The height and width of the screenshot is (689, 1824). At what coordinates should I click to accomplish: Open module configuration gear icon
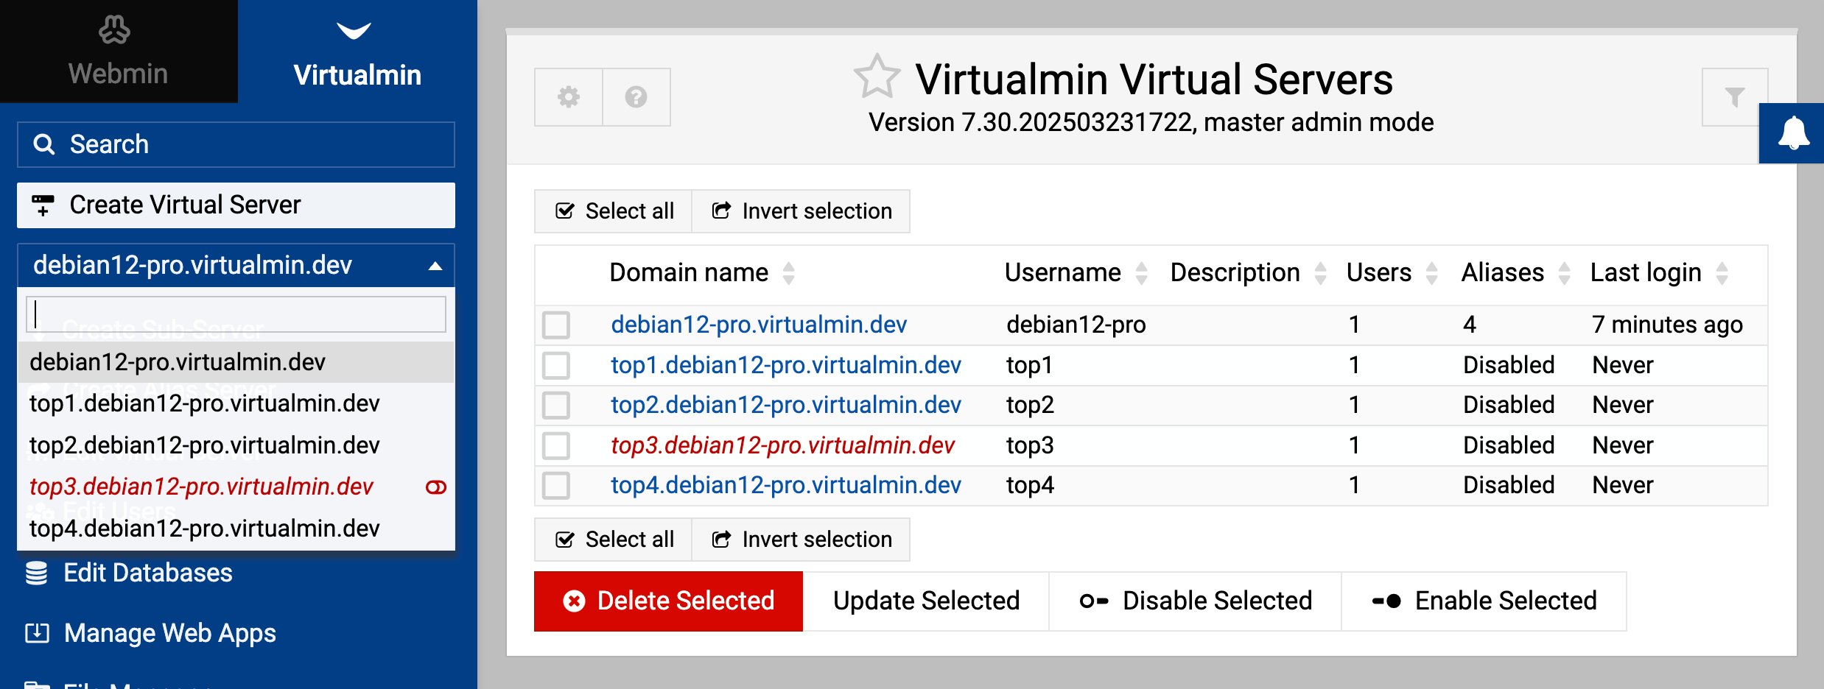(569, 97)
